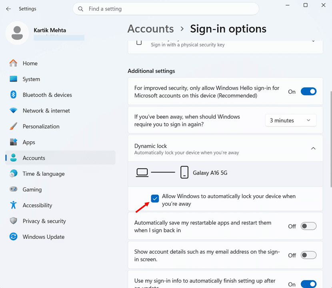Select the Bluetooth & devices icon
This screenshot has height=288, width=332.
(13, 95)
